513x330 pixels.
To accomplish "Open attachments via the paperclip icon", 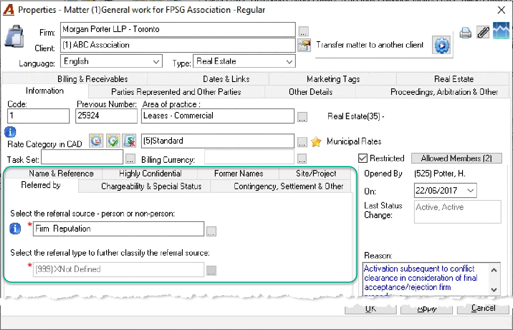I will click(483, 32).
